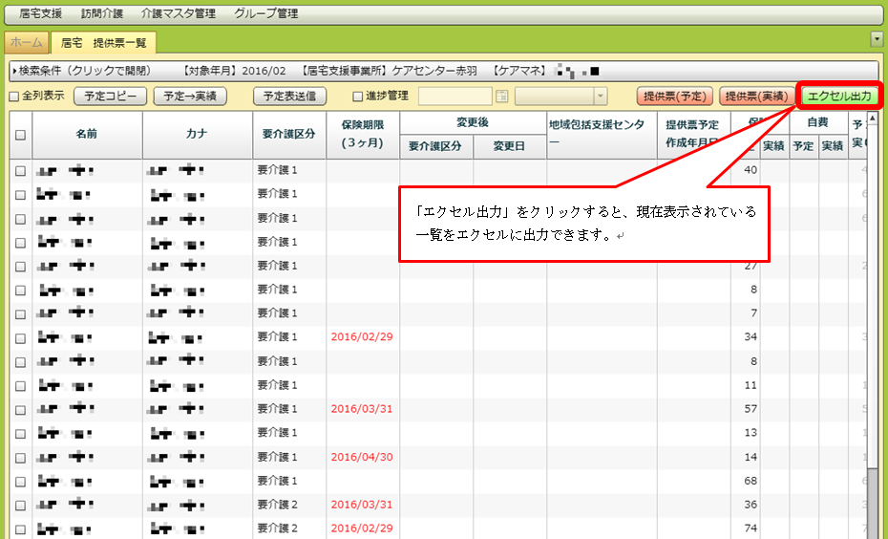888x539 pixels.
Task: Click the scrollbar up arrow
Action: 873,118
